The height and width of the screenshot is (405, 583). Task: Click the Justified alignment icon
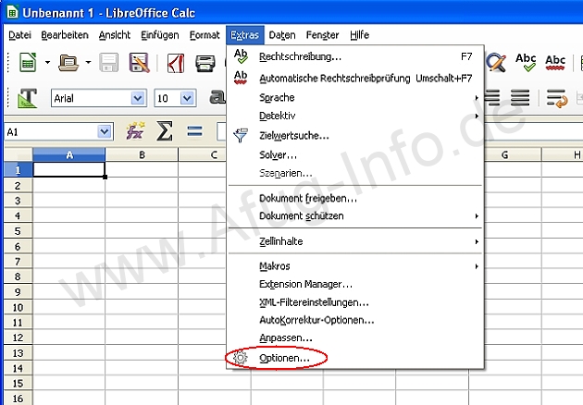pyautogui.click(x=520, y=97)
